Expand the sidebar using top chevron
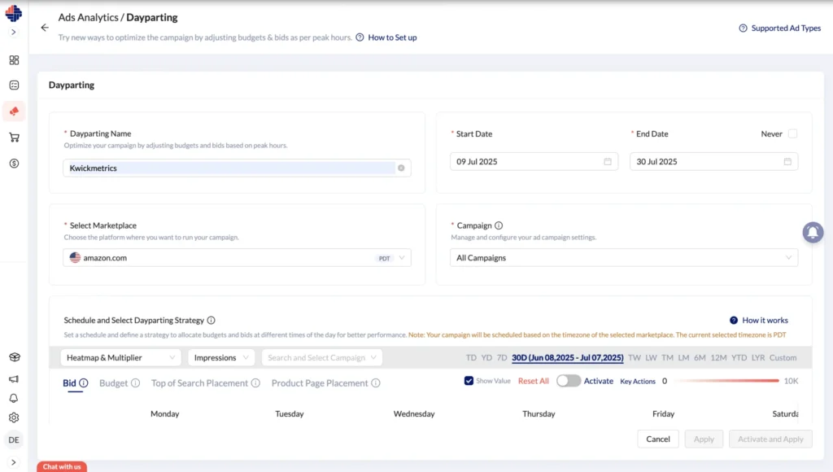Screen dimensions: 833x472 tap(14, 33)
